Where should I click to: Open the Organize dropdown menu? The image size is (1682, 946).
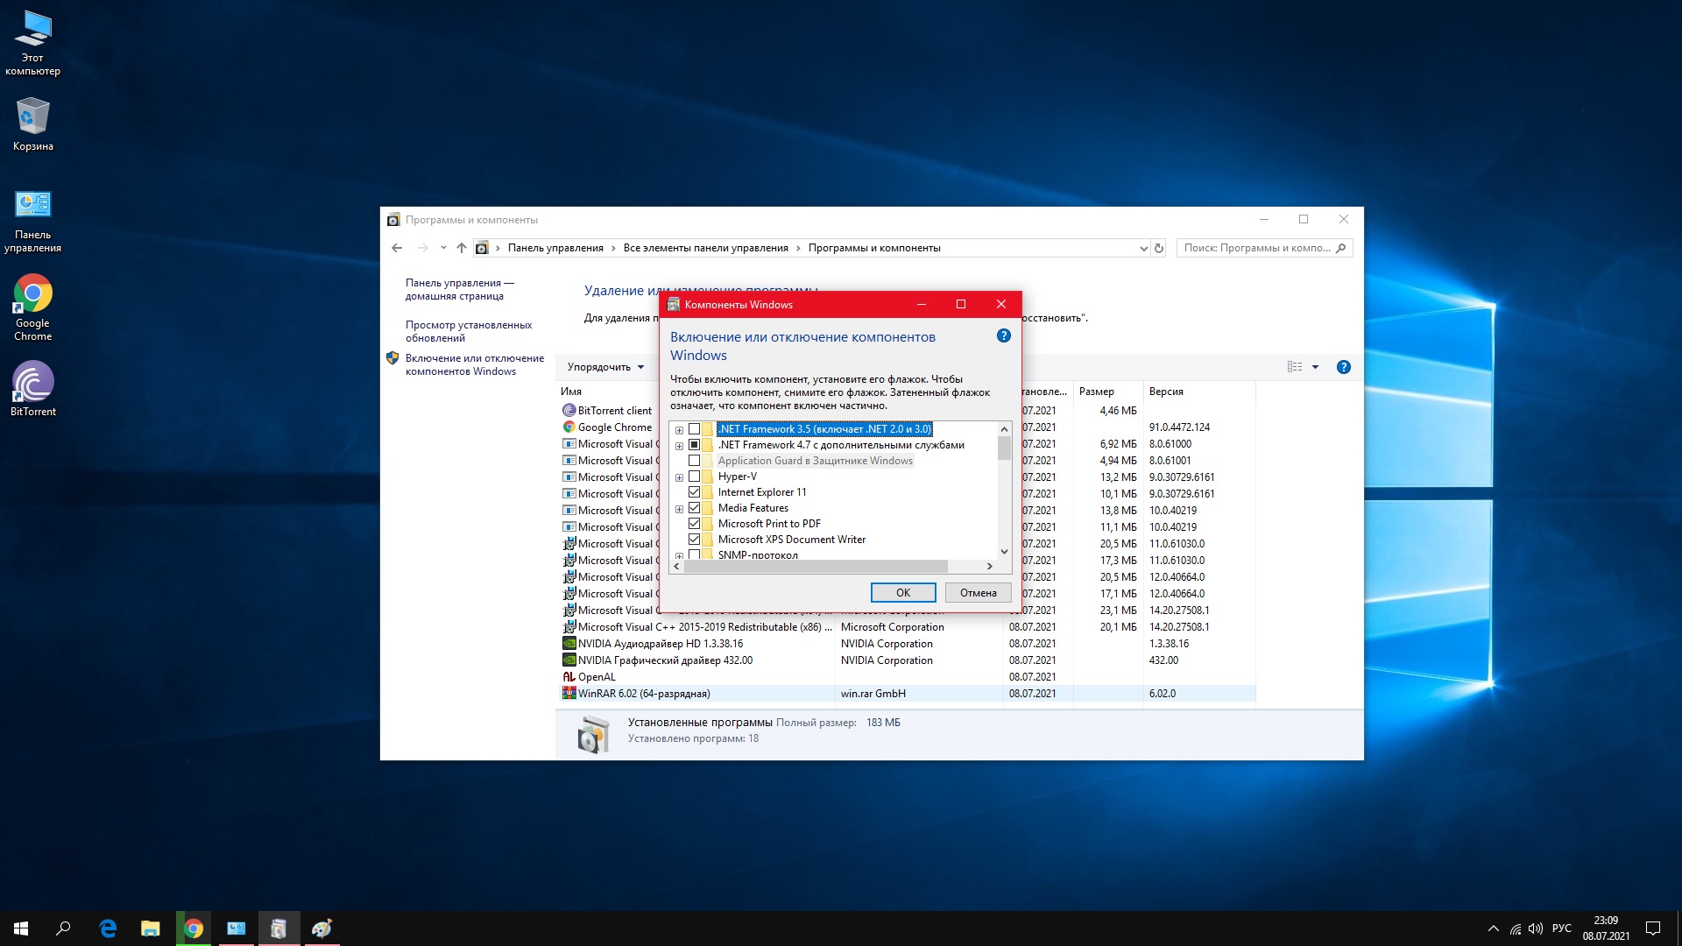tap(605, 367)
